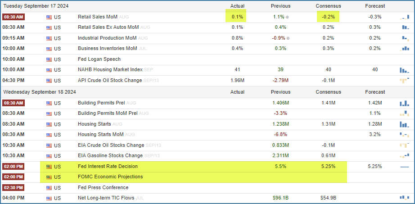Open Fed Interest Rate Decision event
The width and height of the screenshot is (415, 204).
click(x=108, y=166)
